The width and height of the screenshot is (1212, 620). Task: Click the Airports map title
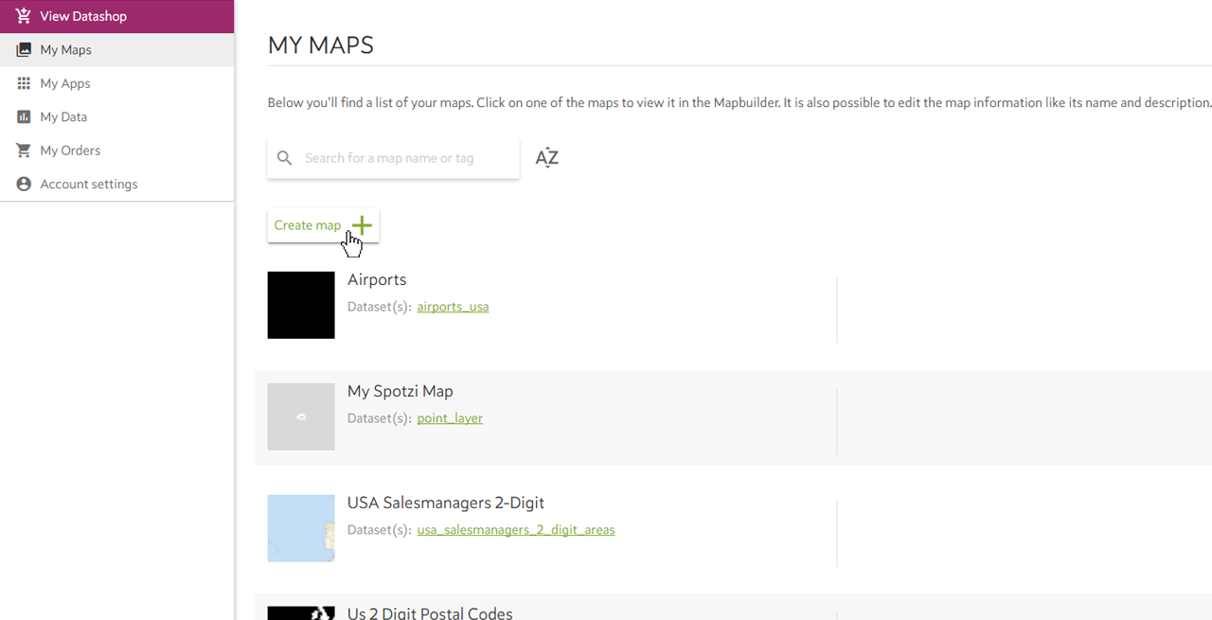(377, 280)
